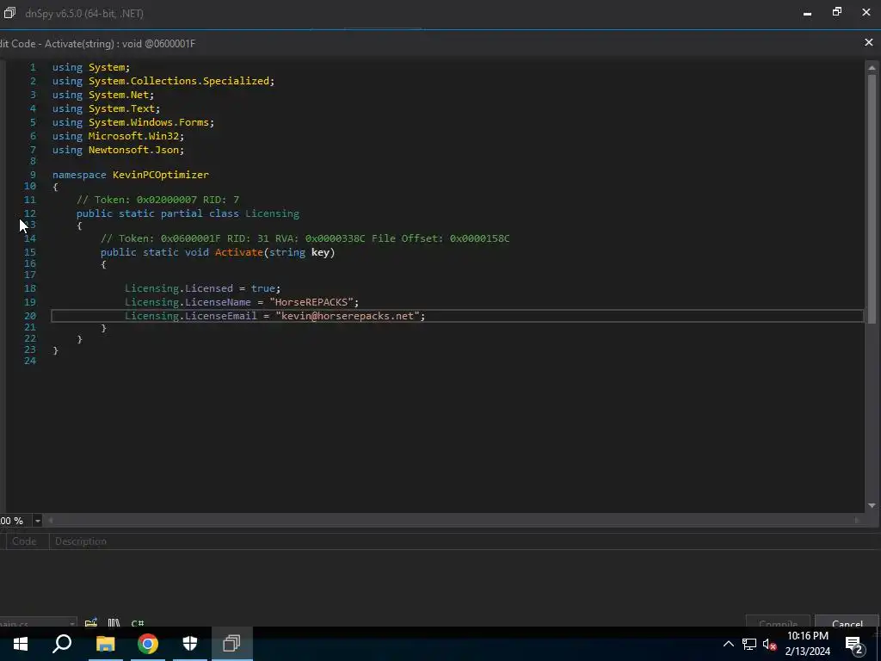Click the dnSpy app icon in the title bar
Viewport: 881px width, 661px height.
[x=9, y=12]
